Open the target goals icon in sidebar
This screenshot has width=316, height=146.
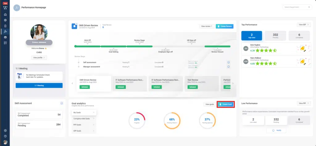click(5, 20)
